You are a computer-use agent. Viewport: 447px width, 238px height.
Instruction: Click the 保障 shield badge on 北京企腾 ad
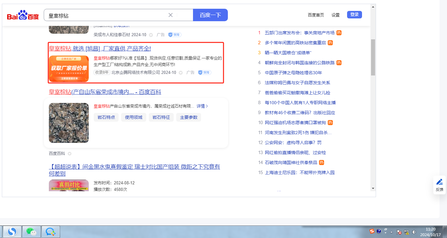click(205, 72)
